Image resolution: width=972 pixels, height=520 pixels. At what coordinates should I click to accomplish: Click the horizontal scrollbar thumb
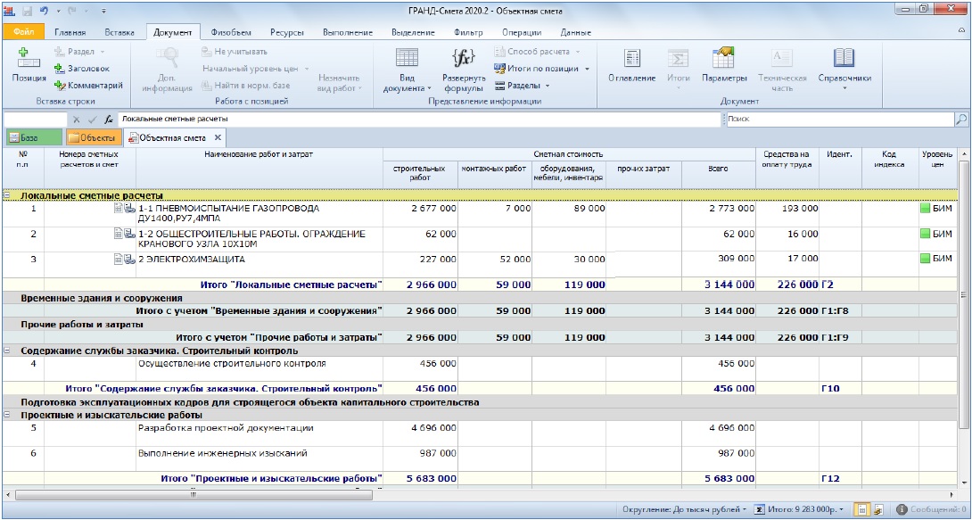194,495
